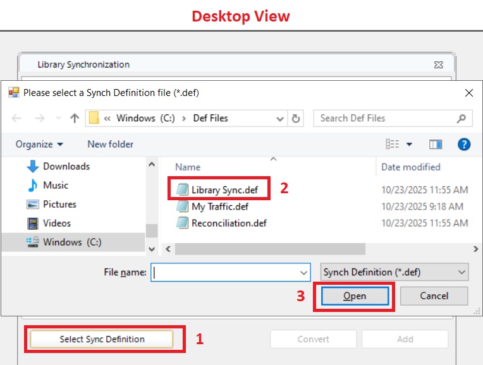483x365 pixels.
Task: Go back with the left arrow icon
Action: point(16,118)
